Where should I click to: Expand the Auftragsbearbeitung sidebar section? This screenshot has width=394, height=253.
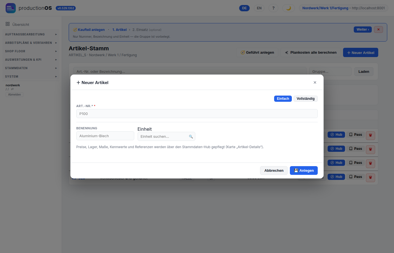tap(31, 34)
